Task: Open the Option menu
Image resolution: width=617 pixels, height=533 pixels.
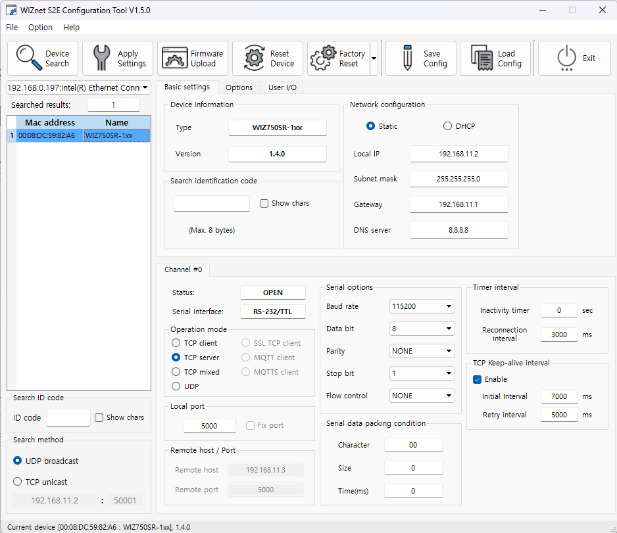Action: click(40, 27)
